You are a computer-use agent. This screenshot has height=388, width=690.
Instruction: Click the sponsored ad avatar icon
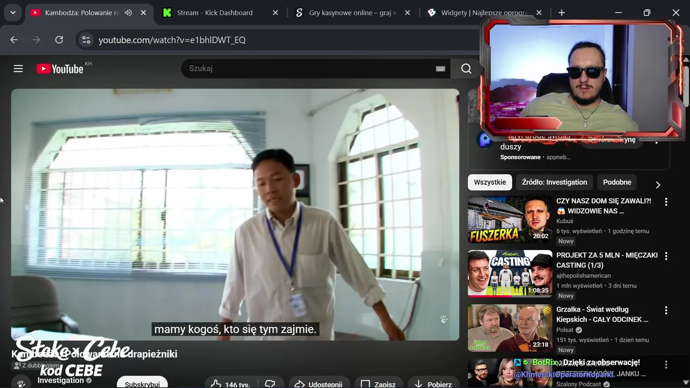point(486,141)
